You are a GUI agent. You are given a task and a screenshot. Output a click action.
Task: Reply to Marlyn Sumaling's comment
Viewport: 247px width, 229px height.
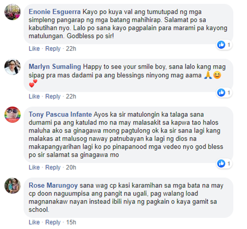tap(53, 96)
